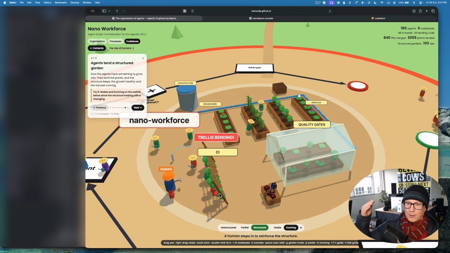Image resolution: width=450 pixels, height=253 pixels.
Task: Go back to Contents
Action: point(97,48)
